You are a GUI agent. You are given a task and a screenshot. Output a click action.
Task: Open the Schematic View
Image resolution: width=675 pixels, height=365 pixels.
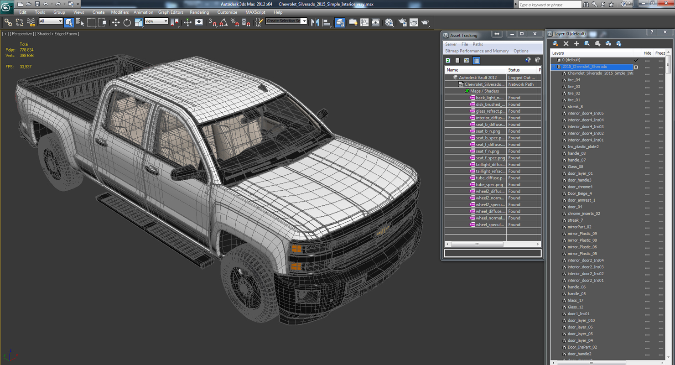376,22
